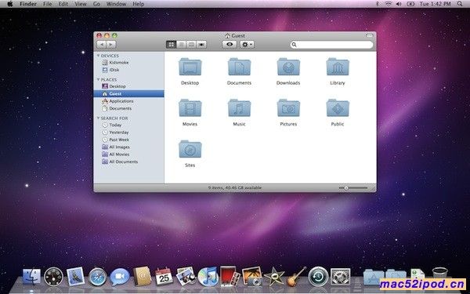Click the Forward navigation button
470x294 pixels.
point(111,45)
